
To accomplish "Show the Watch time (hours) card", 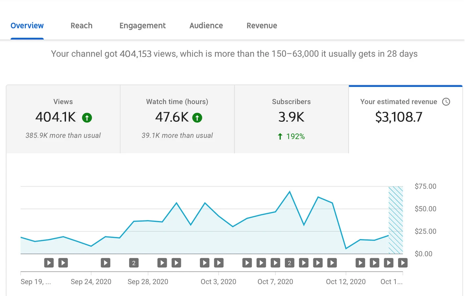I will point(177,119).
